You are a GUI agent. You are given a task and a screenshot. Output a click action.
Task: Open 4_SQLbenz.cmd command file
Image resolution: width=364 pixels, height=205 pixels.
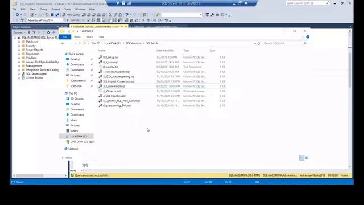[x=111, y=91]
